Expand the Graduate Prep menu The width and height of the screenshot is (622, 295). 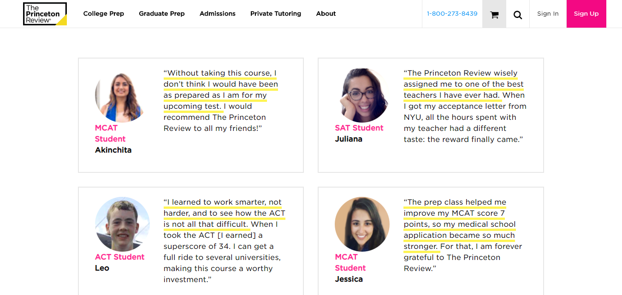(x=161, y=14)
